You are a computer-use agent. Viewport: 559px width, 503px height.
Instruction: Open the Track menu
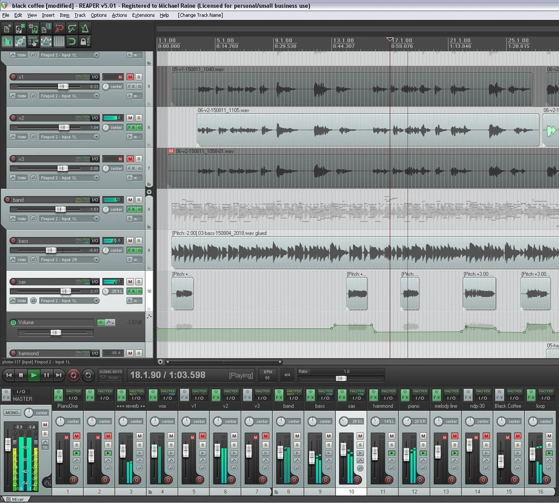tap(80, 15)
